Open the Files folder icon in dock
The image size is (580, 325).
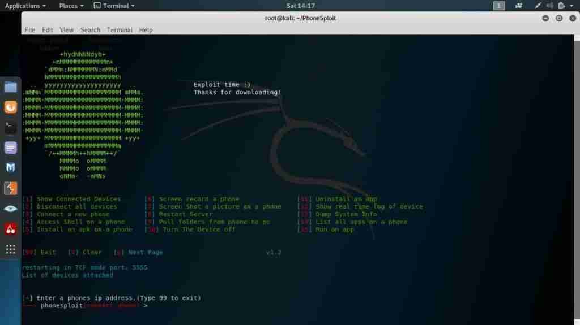coord(10,87)
